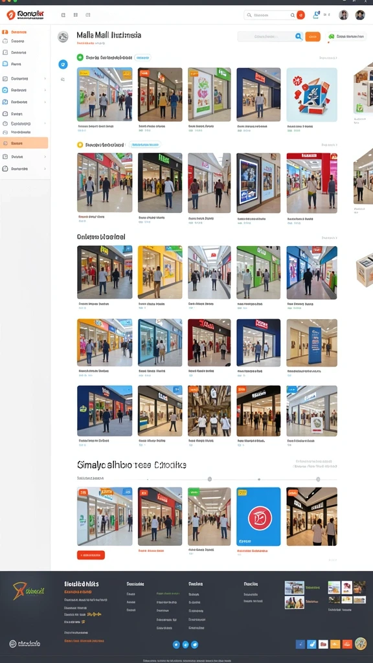The height and width of the screenshot is (663, 373).
Task: Click the red-orange button under bottom carousel
Action: [x=91, y=555]
